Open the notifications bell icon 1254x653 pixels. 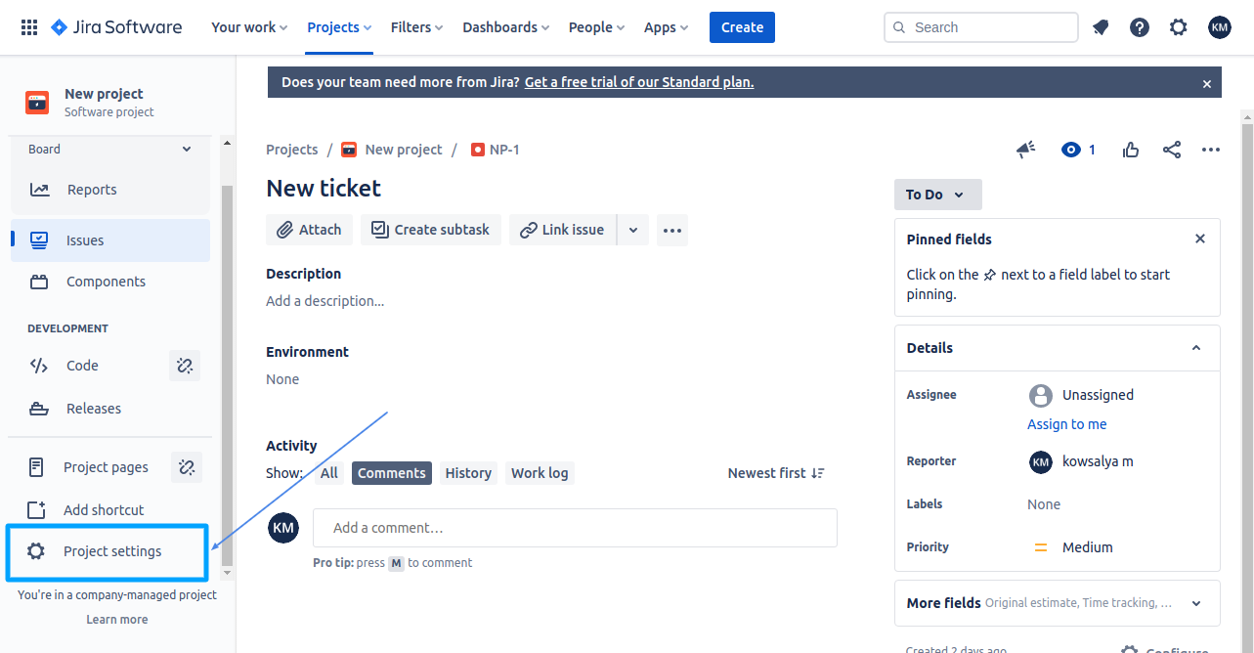tap(1101, 27)
